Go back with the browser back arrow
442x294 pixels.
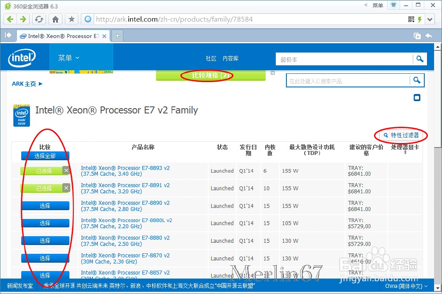(x=10, y=19)
